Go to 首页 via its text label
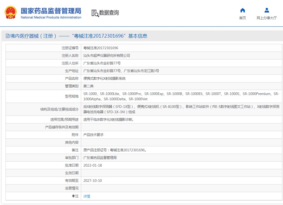Screen dimensions: 283x205 pos(242,18)
